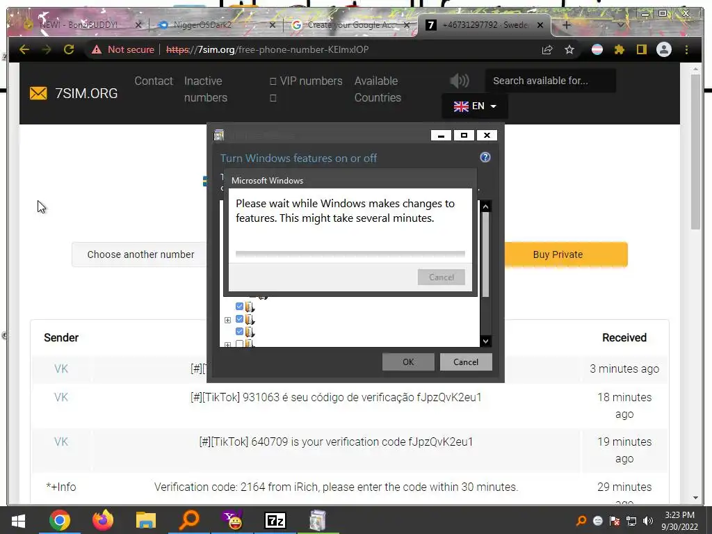
Task: Open the Action Center flag tray icon
Action: tap(615, 521)
